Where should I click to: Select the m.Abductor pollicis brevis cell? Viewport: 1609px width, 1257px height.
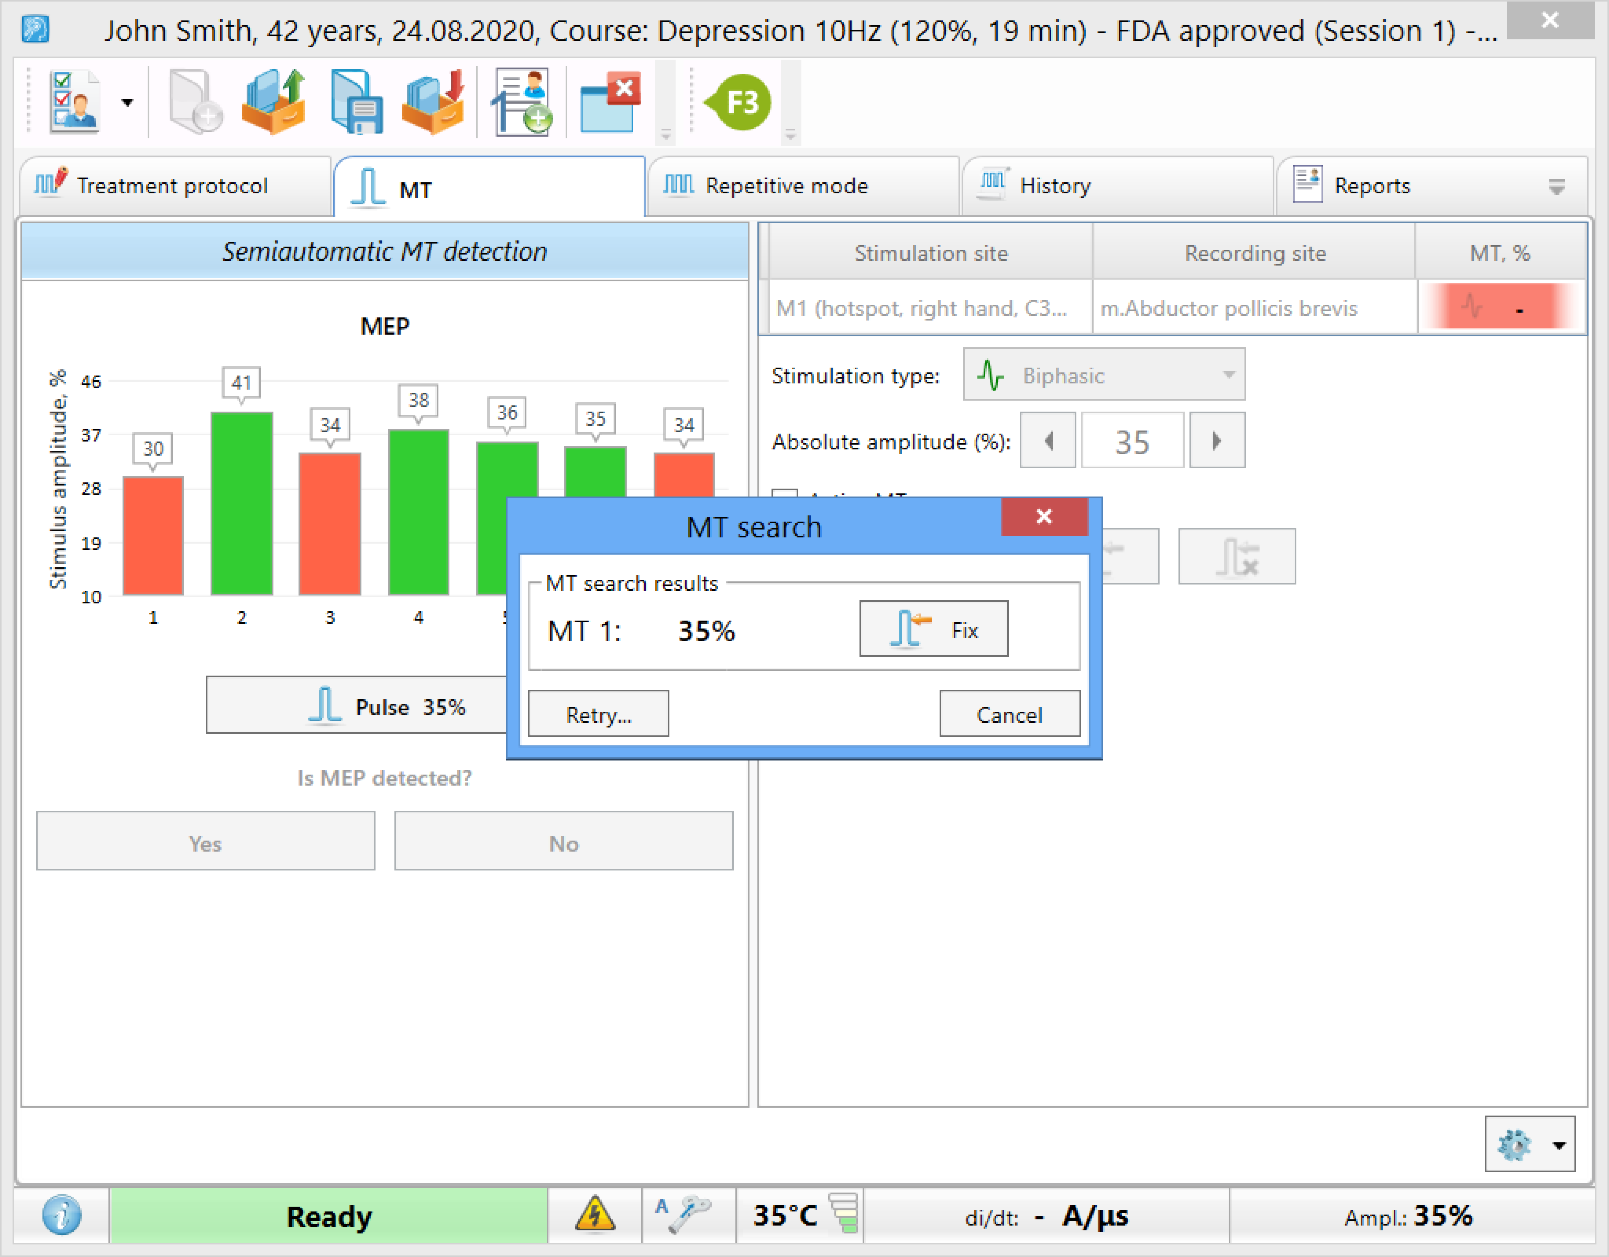tap(1254, 307)
